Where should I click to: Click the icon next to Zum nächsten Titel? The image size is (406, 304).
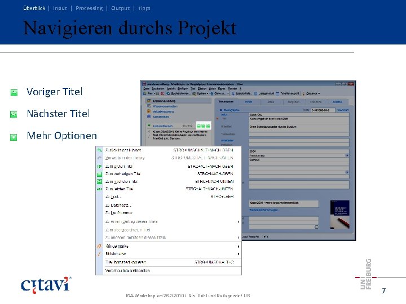tap(99, 181)
